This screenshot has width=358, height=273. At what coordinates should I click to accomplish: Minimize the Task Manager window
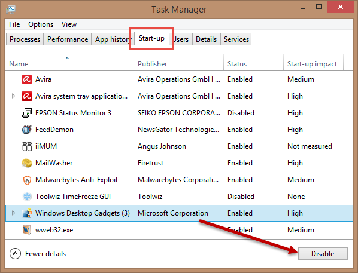click(x=303, y=8)
